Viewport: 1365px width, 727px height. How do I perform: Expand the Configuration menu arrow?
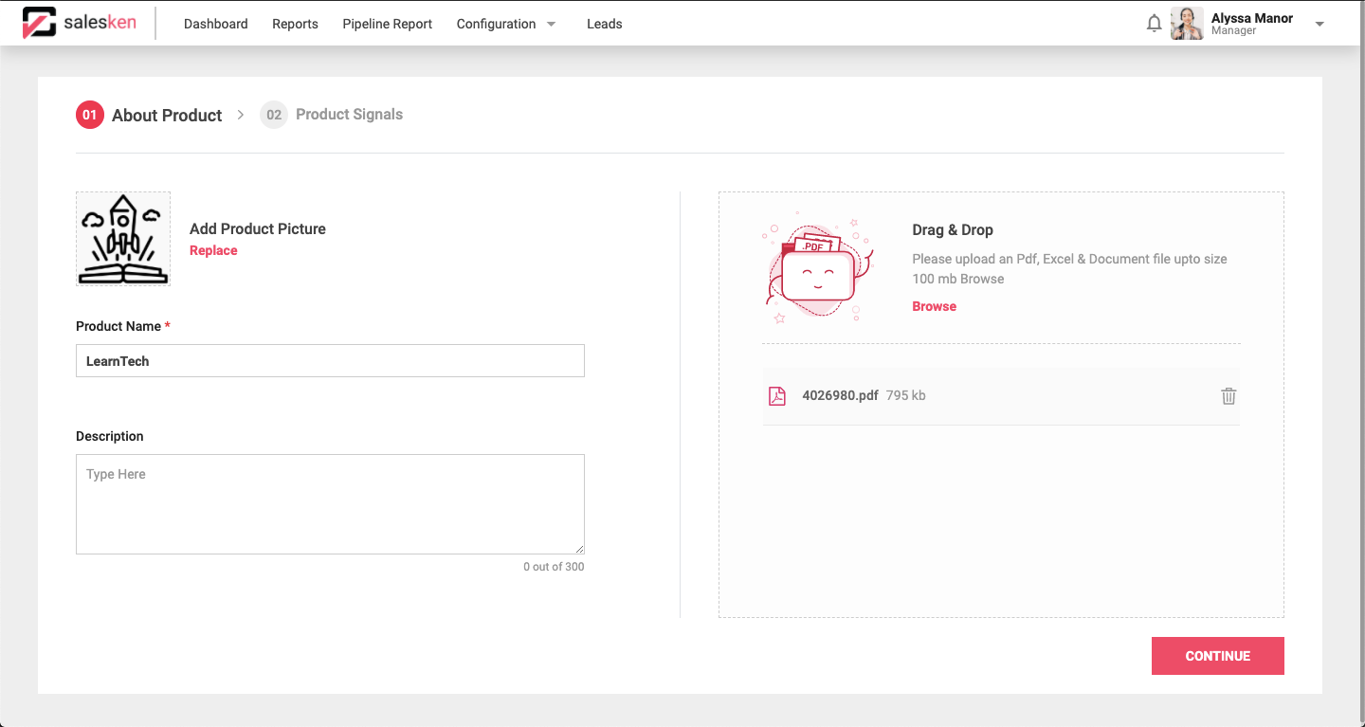[x=551, y=25]
